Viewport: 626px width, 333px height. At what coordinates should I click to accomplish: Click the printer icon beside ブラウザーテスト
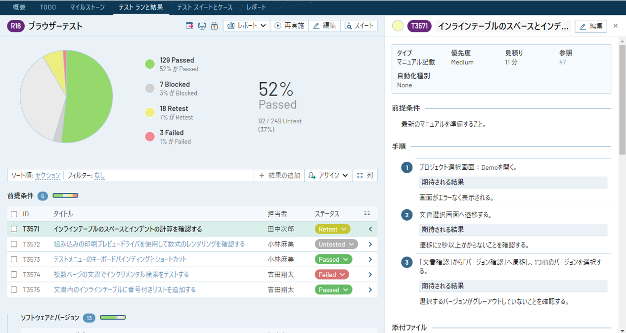202,26
